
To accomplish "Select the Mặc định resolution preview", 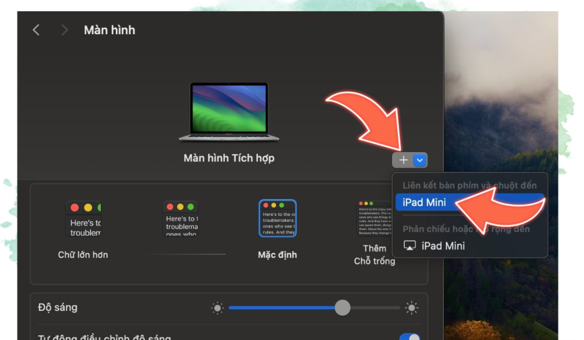I will (x=277, y=219).
